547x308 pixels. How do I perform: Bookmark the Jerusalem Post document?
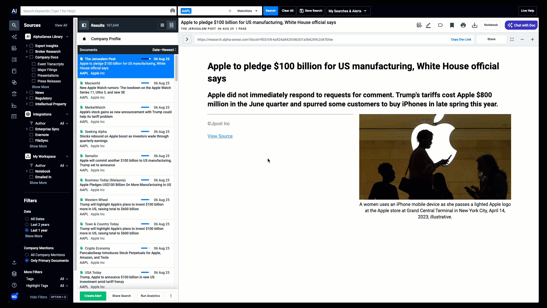click(x=452, y=25)
